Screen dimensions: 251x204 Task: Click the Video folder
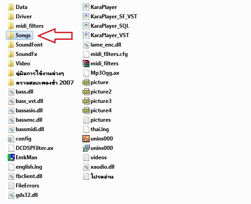click(19, 64)
